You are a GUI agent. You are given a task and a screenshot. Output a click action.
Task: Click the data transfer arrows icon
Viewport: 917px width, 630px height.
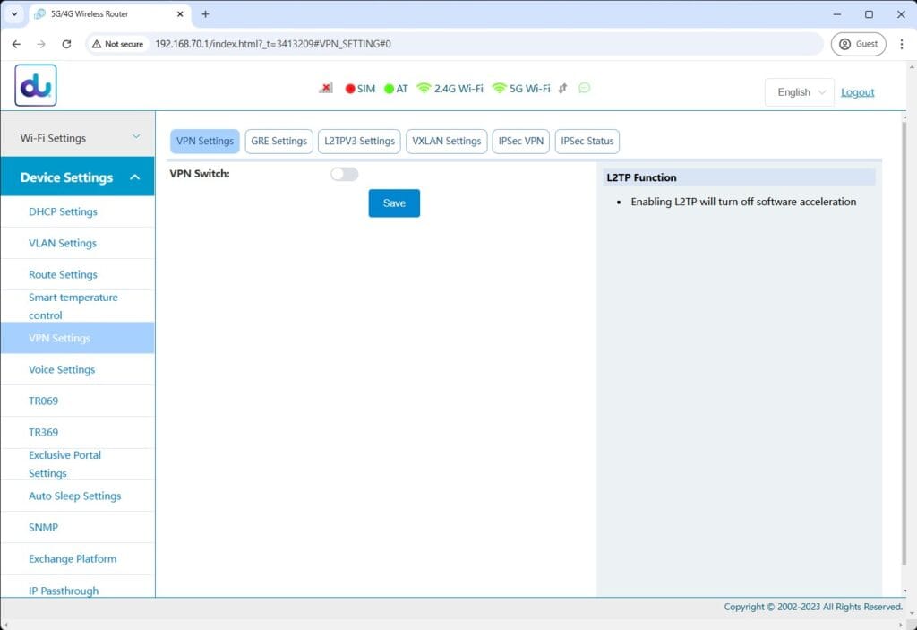coord(562,88)
